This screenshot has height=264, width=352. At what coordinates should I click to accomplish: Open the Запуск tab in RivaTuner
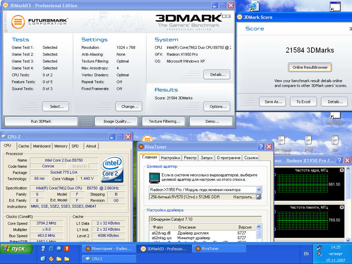tap(207, 158)
